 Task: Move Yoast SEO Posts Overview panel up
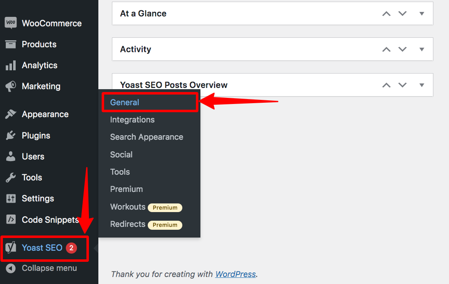(x=386, y=85)
